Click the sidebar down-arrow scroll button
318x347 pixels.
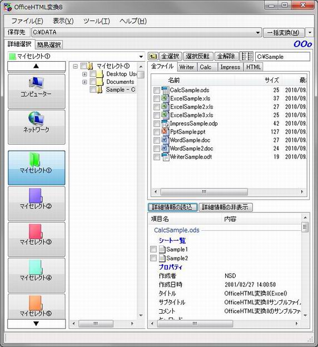tap(37, 324)
